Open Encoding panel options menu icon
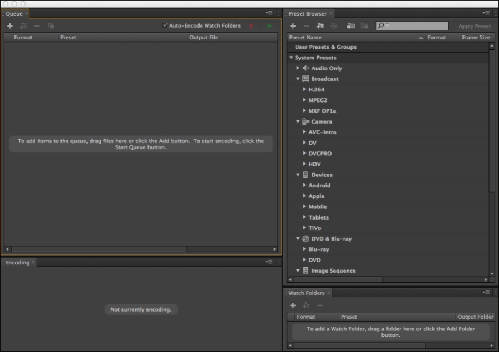Image resolution: width=499 pixels, height=352 pixels. [269, 262]
